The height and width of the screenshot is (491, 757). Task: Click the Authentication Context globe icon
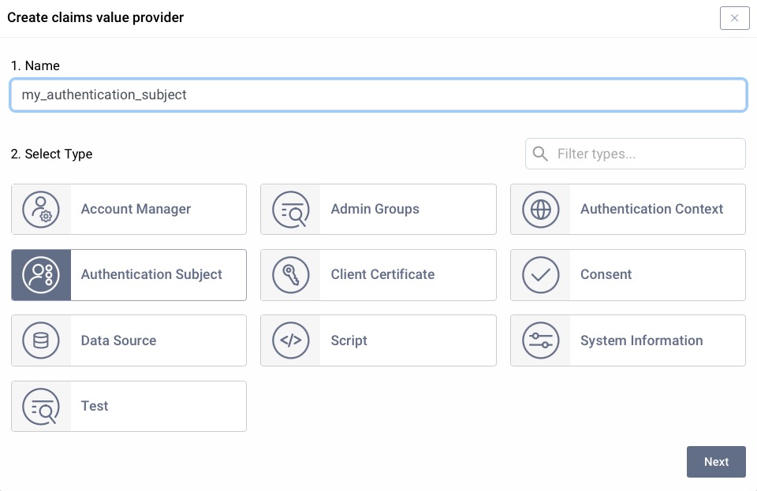(541, 209)
